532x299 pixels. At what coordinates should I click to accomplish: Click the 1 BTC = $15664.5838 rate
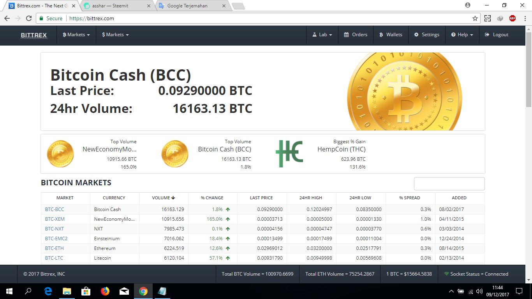[409, 274]
